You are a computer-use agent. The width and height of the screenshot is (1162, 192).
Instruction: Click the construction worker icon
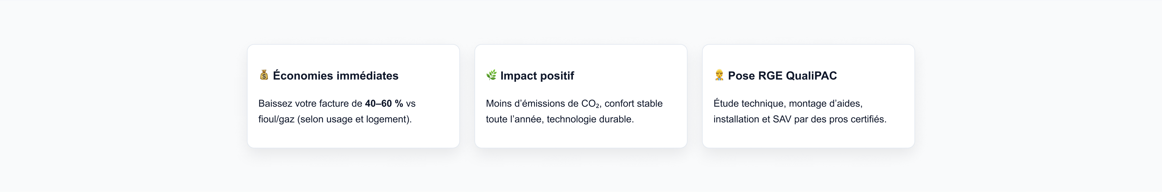pyautogui.click(x=719, y=75)
